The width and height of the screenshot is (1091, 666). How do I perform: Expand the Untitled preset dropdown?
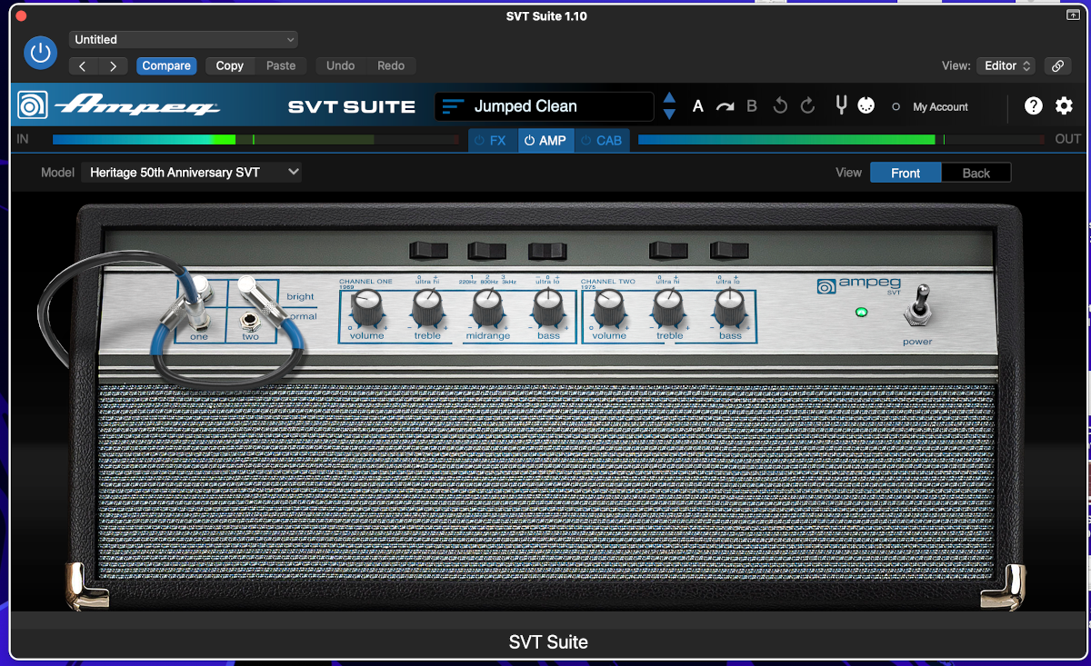184,39
